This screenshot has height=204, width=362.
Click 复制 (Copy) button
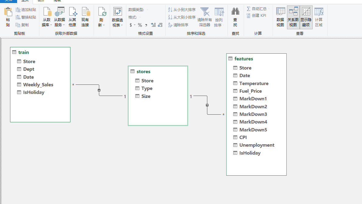point(22,25)
